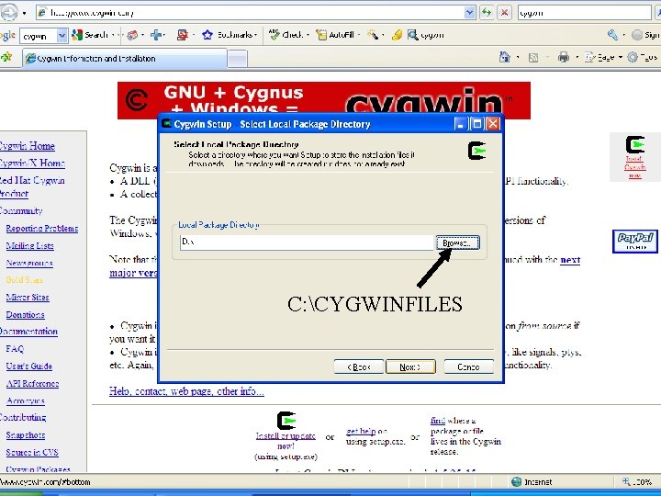Click the red Stop loading icon
The height and width of the screenshot is (496, 661).
pyautogui.click(x=504, y=13)
